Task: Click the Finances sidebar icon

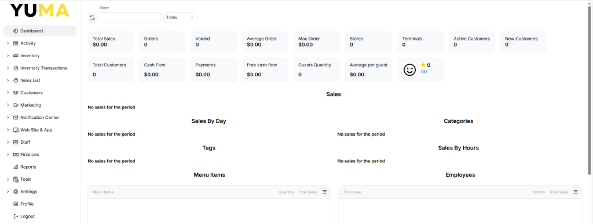Action: [x=16, y=155]
